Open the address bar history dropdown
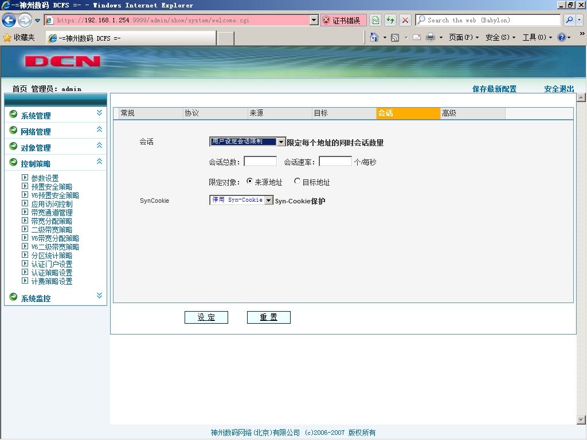The image size is (587, 440). pos(314,20)
